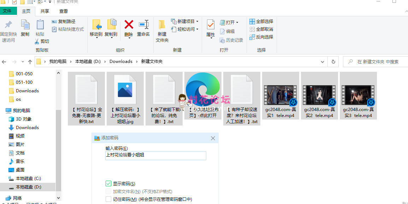Enable the Remember password (记住密码) checkbox
The width and height of the screenshot is (408, 204).
[108, 199]
